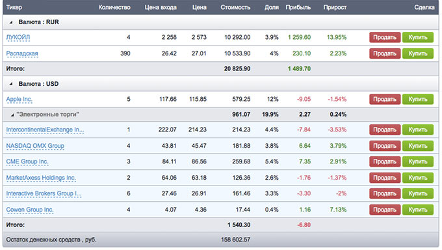Select NASDAQ OMX growth 3.79%
This screenshot has width=442, height=250.
(x=338, y=146)
